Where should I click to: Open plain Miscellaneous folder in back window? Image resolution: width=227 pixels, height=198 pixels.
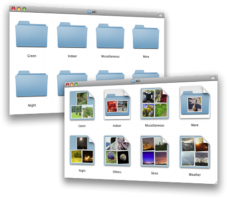110,36
